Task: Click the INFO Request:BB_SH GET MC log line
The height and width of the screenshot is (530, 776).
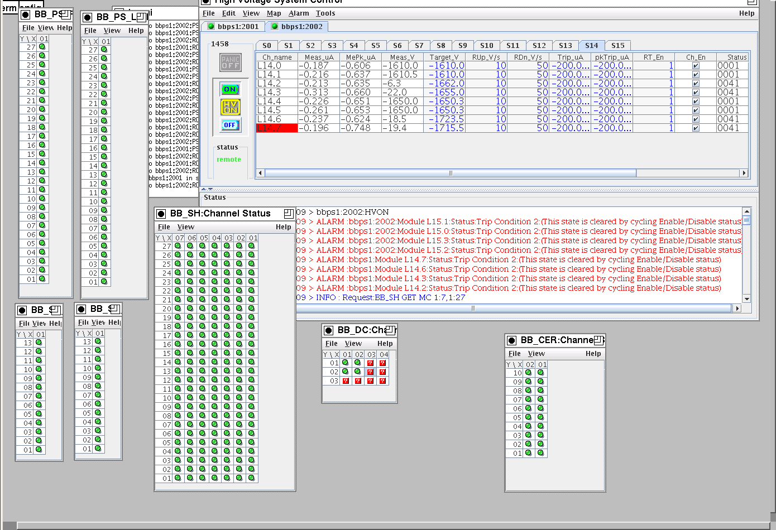Action: 380,298
